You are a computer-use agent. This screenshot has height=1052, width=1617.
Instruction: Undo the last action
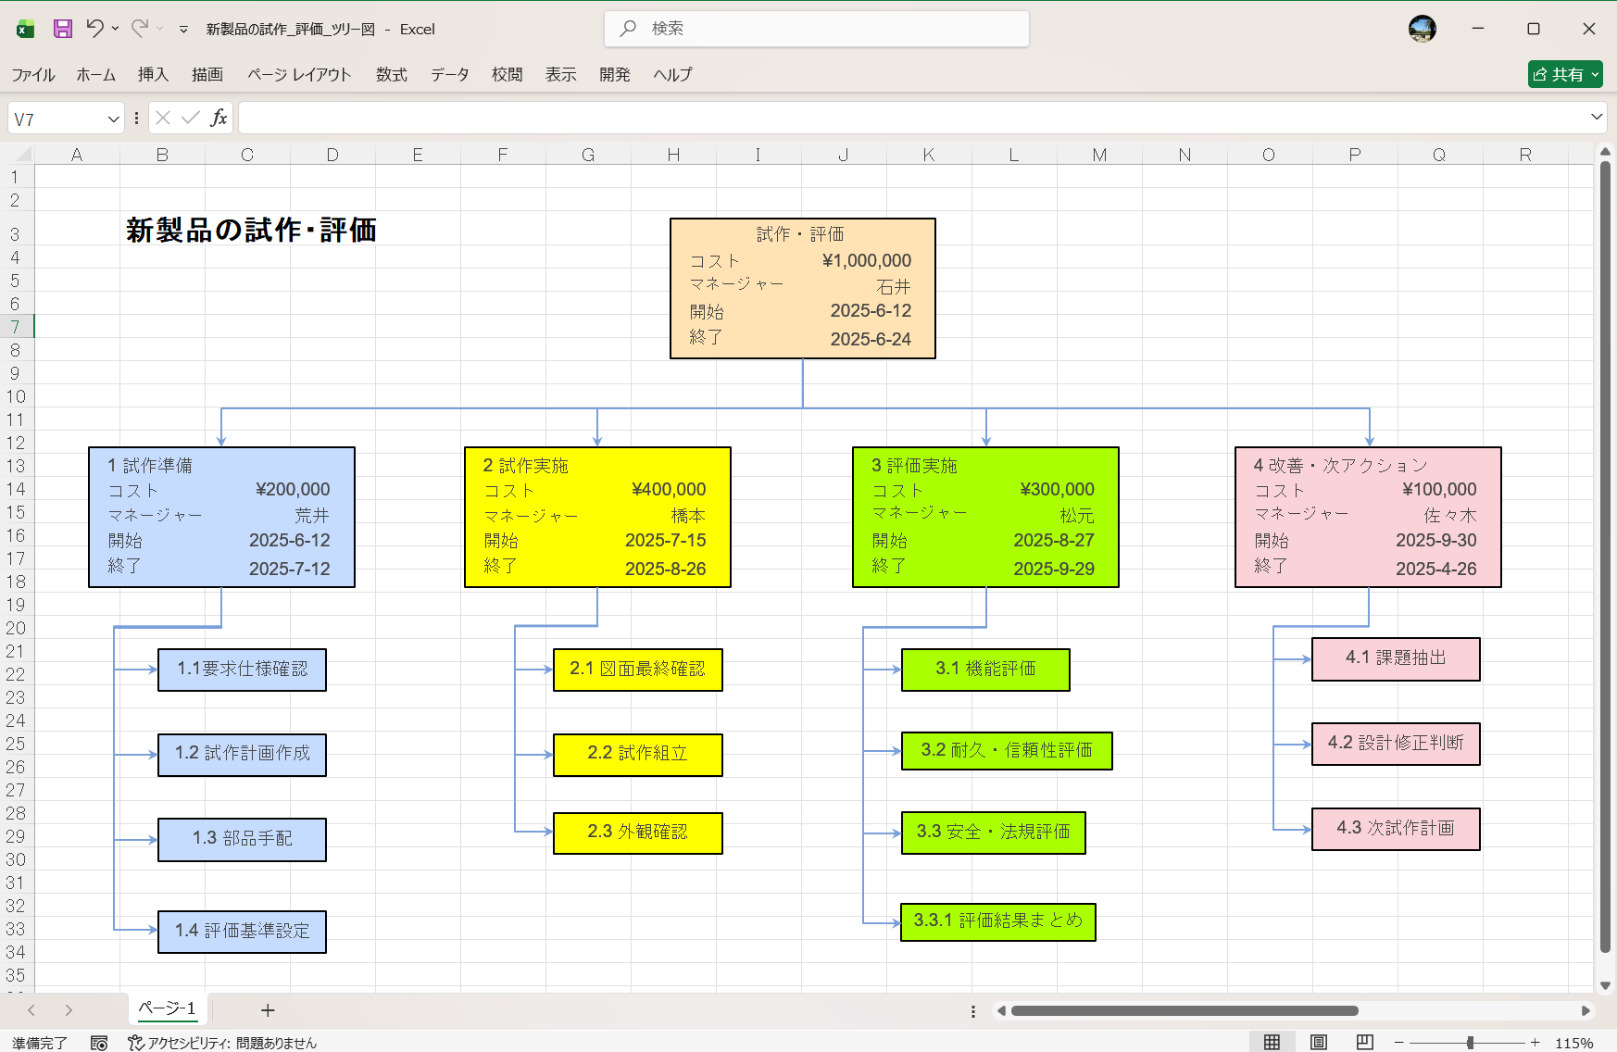pos(96,29)
